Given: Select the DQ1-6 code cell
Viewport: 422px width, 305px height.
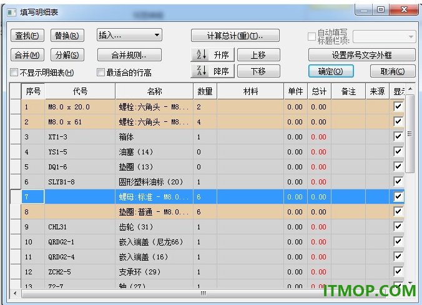Looking at the screenshot, I should 80,167.
